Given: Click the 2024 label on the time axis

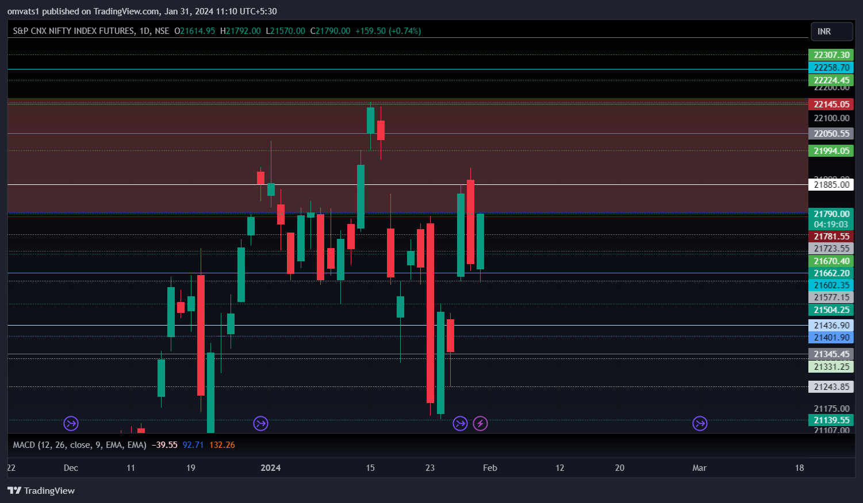Looking at the screenshot, I should (x=271, y=468).
